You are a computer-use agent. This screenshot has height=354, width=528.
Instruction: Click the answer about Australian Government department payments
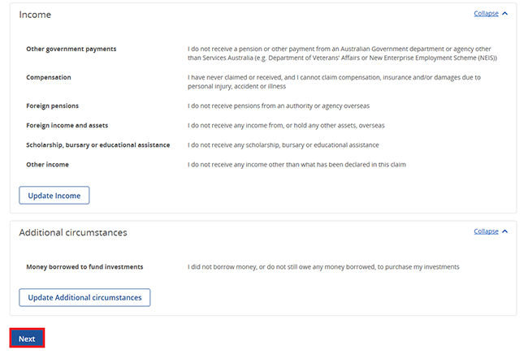click(x=342, y=54)
